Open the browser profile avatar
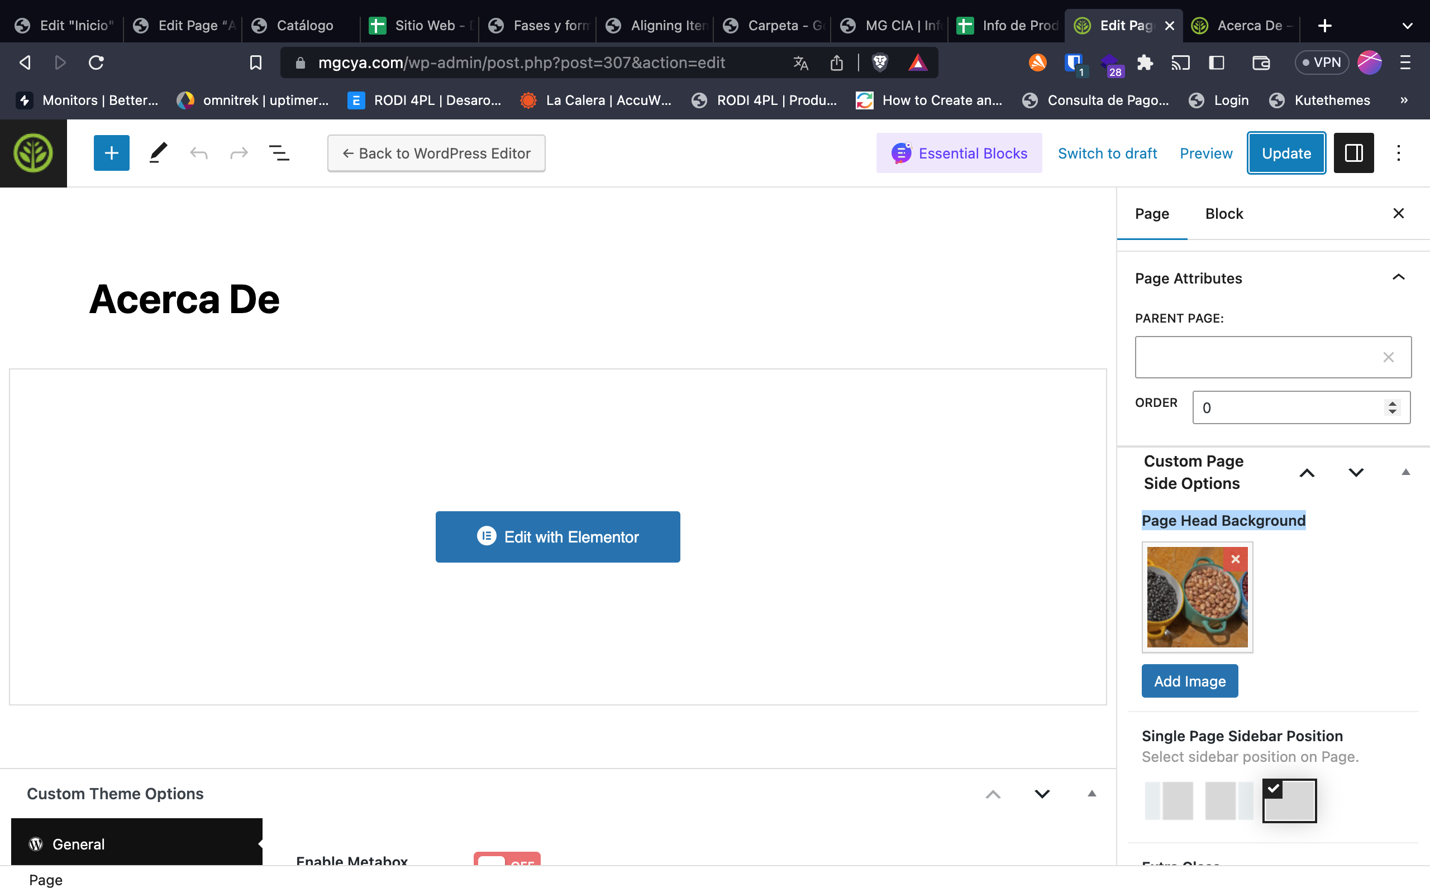The image size is (1430, 893). point(1369,63)
